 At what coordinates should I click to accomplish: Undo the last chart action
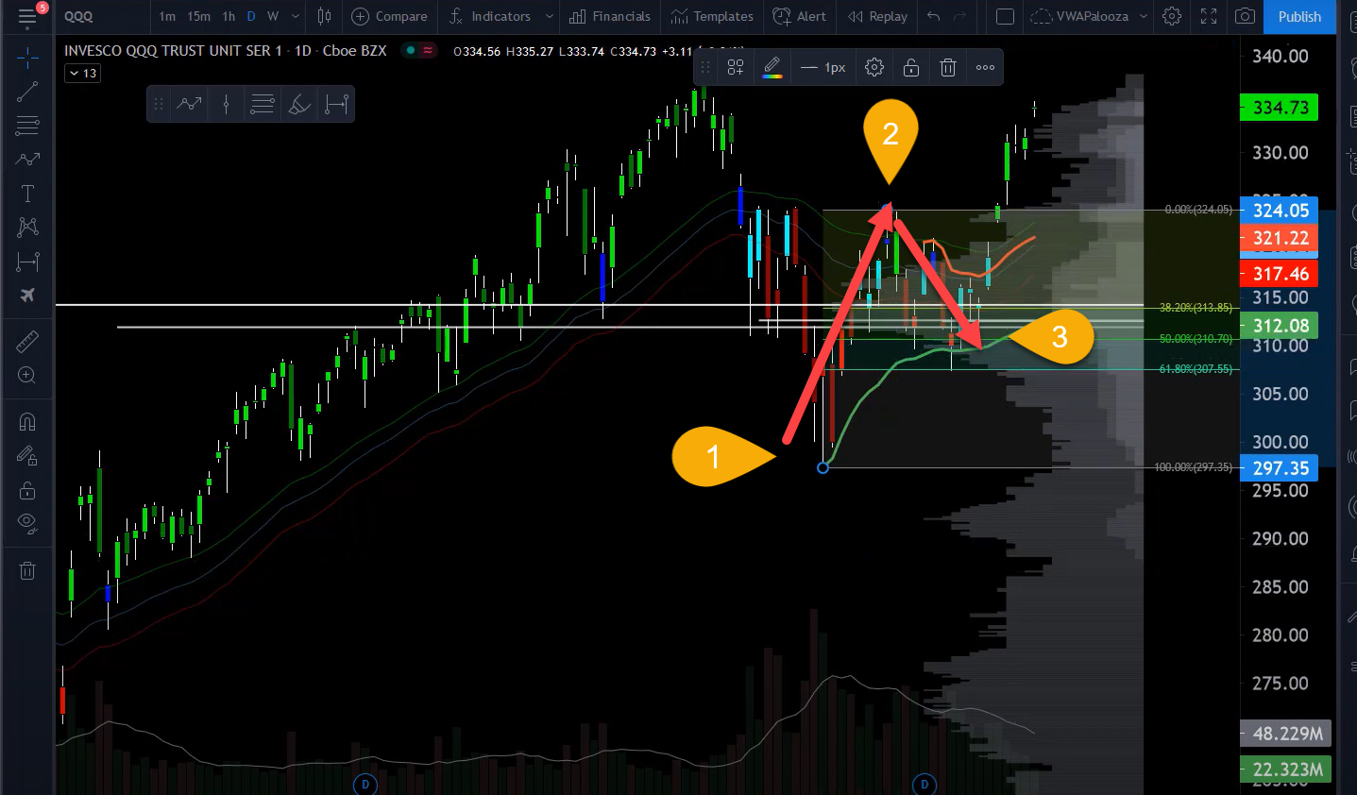[x=933, y=16]
